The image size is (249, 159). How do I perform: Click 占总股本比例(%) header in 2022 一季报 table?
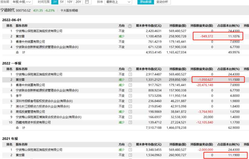pos(228,69)
